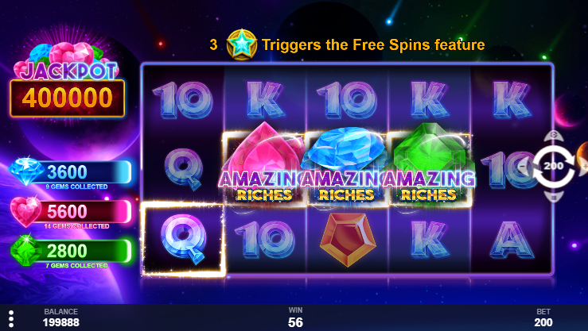588x331 pixels.
Task: Decrease the bet with the minus button
Action: (523, 166)
